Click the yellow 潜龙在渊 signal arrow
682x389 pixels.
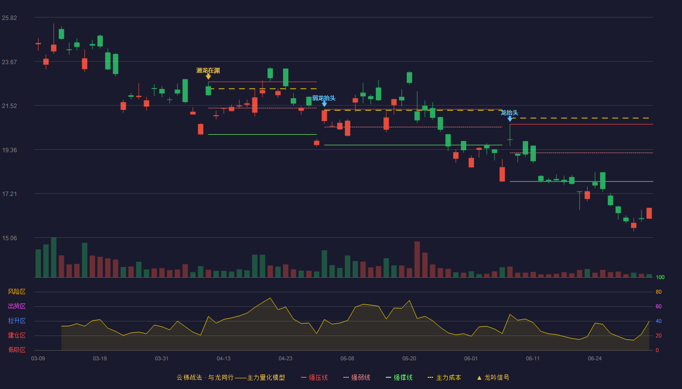[208, 76]
